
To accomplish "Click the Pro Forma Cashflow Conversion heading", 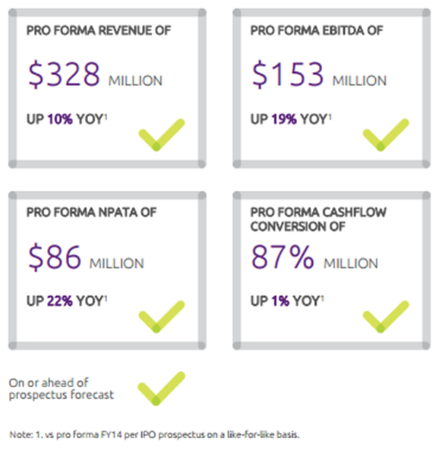I will click(x=318, y=219).
